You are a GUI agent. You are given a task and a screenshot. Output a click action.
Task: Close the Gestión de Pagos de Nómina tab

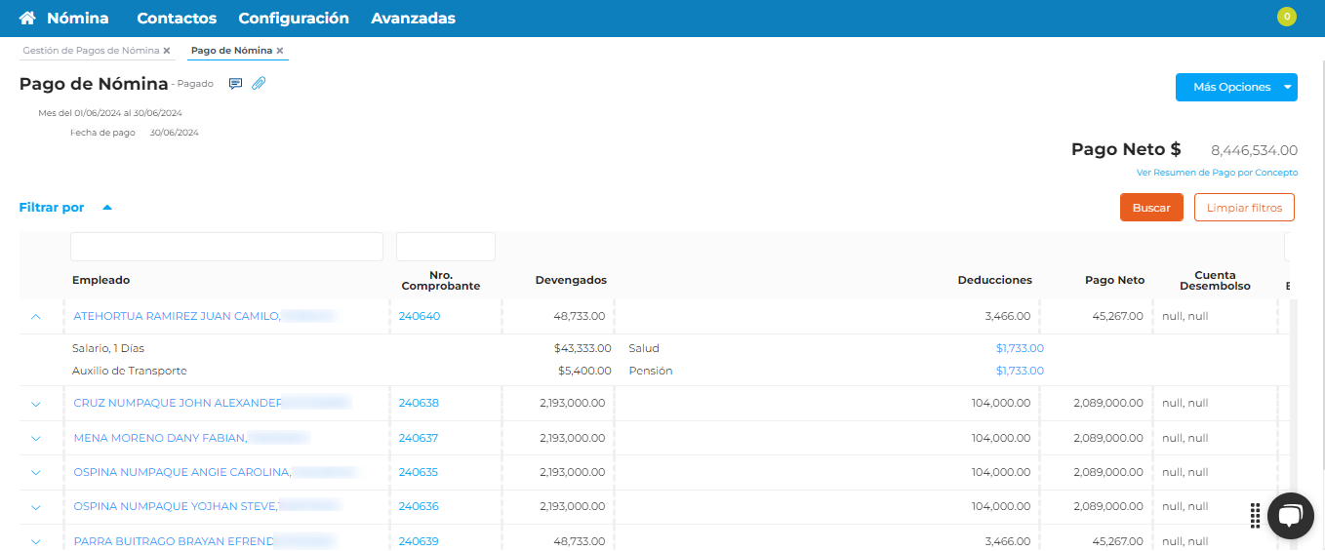[167, 51]
